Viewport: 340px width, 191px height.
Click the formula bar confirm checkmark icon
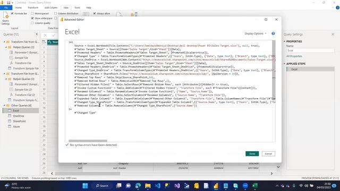click(x=53, y=36)
